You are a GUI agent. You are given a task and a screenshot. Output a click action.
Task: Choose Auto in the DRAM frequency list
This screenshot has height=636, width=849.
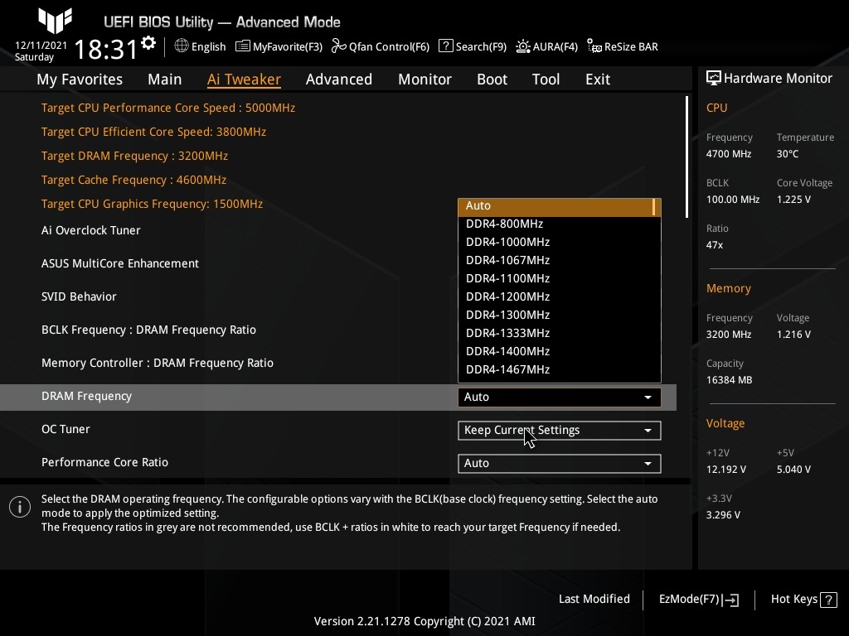point(478,205)
